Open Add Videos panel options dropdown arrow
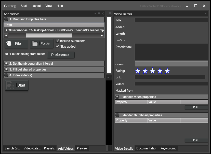211x154 pixels. tap(95, 13)
